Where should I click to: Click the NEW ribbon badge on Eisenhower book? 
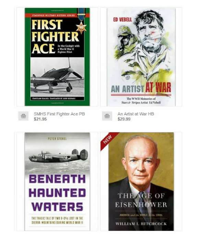[109, 140]
